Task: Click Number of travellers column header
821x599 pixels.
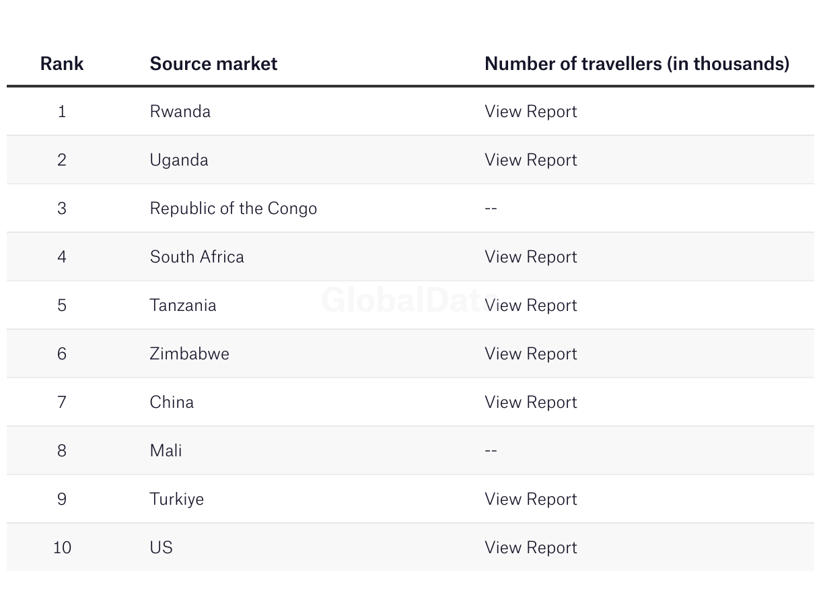Action: [637, 64]
